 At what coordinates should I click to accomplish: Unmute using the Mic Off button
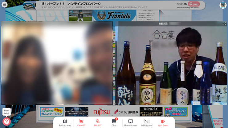98,123
